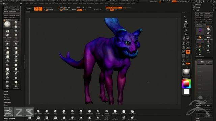Select the purple creature tool thumbnail

[x=200, y=31]
